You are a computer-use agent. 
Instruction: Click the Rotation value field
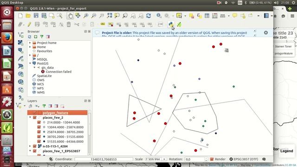[194, 159]
